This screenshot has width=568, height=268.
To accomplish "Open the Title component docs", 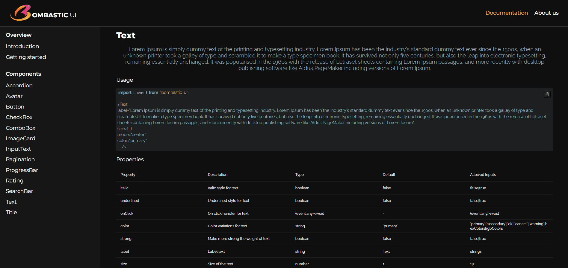I will click(x=11, y=212).
